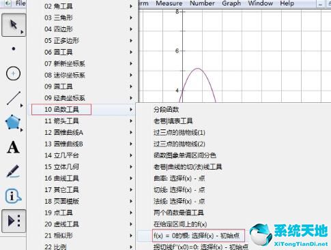Select the Arrow selection tool
Viewport: 331px width, 250px height.
point(14,25)
